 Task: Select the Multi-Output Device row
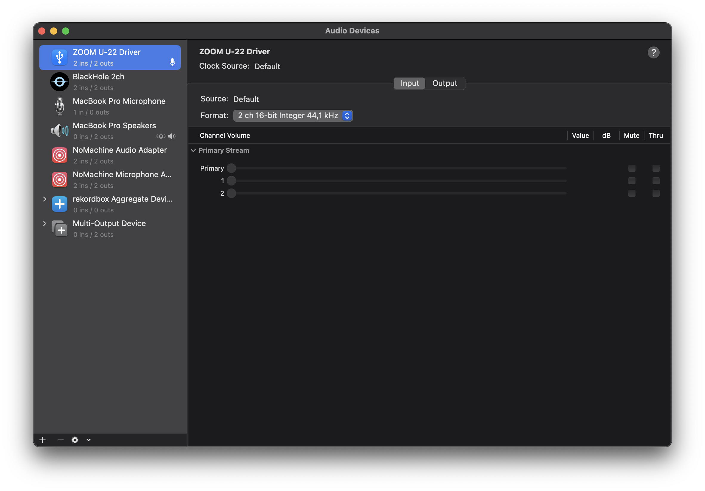110,229
